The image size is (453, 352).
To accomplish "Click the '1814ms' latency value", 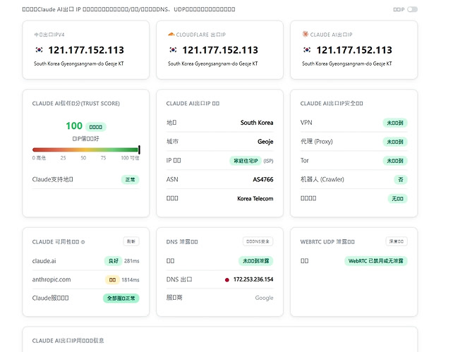I will click(131, 280).
